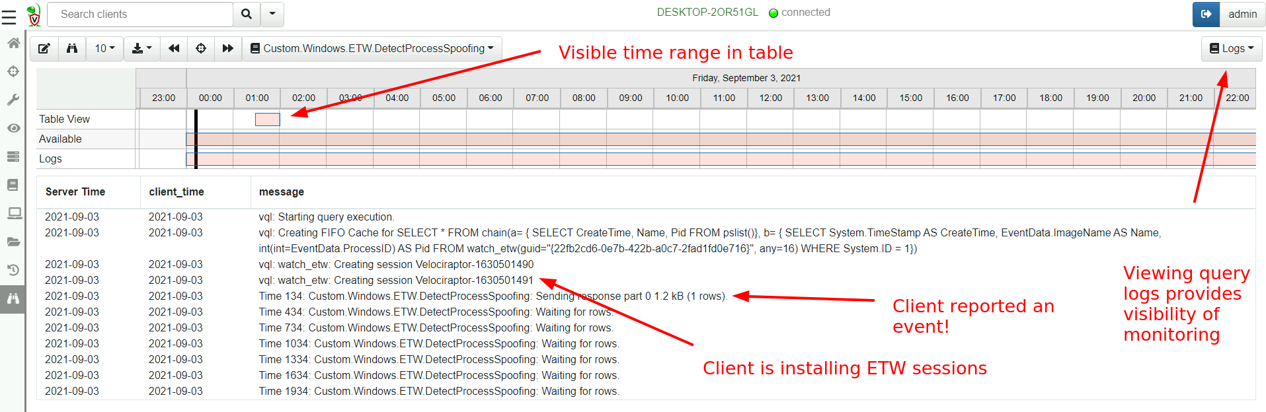Select the Logs timeline row label
The height and width of the screenshot is (412, 1266).
[50, 158]
